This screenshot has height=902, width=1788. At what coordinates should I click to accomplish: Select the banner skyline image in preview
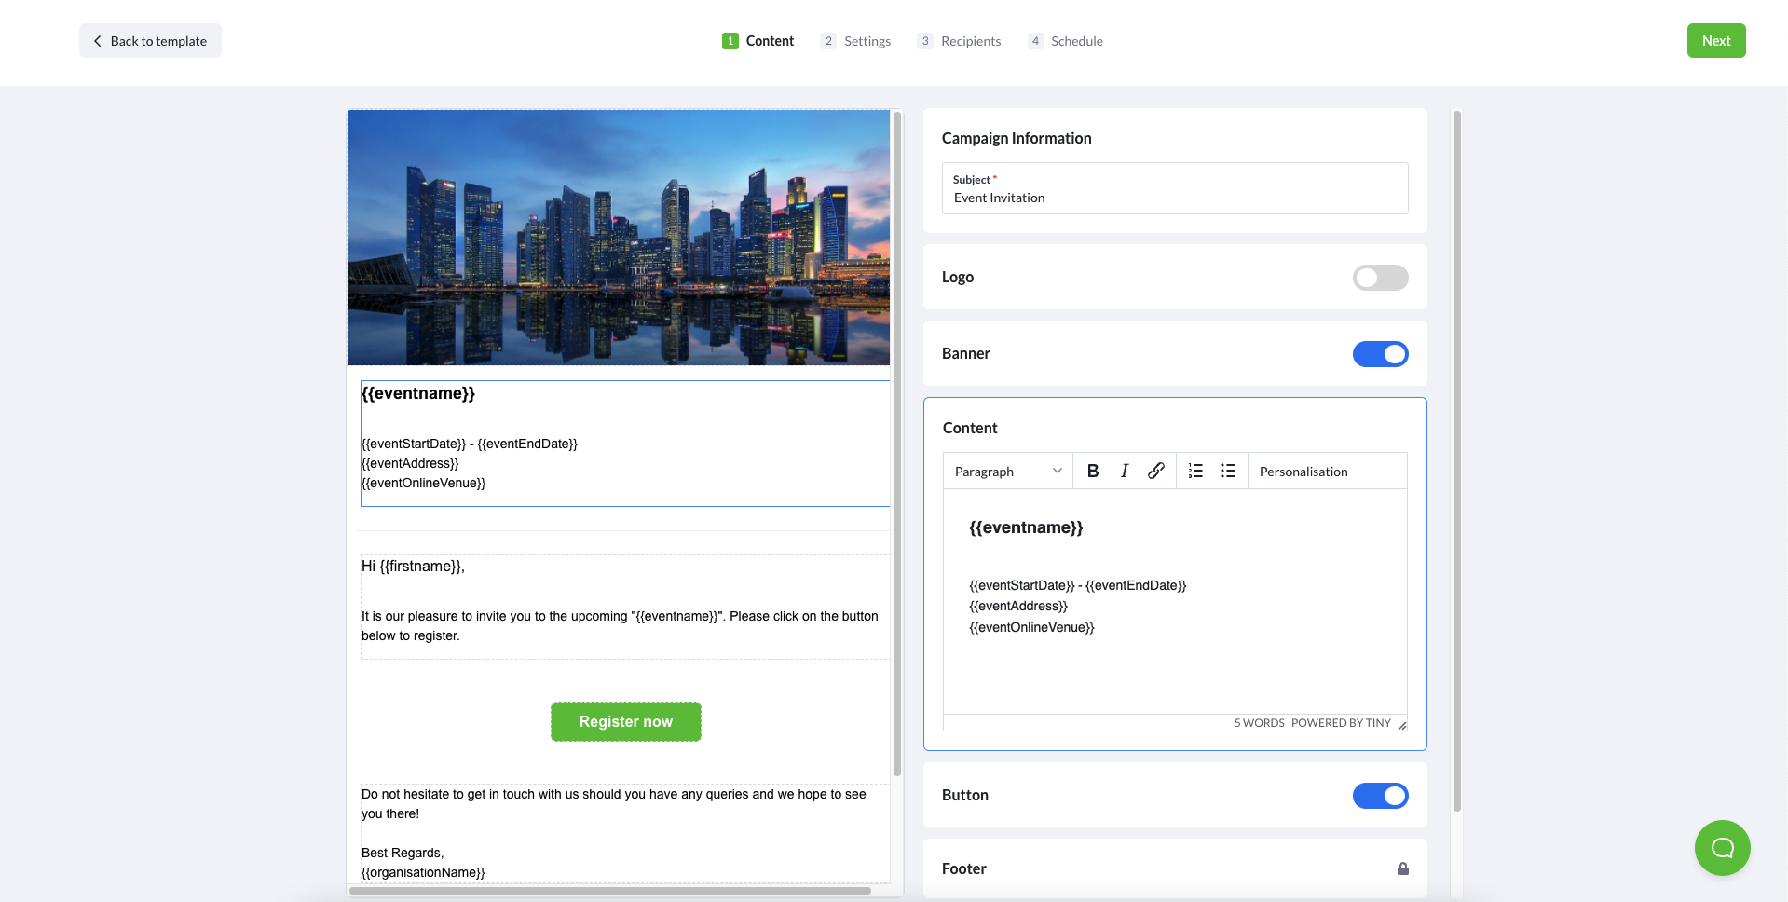pyautogui.click(x=619, y=238)
